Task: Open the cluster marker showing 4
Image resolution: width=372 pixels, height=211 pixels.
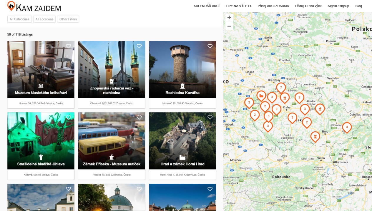Action: click(x=347, y=127)
